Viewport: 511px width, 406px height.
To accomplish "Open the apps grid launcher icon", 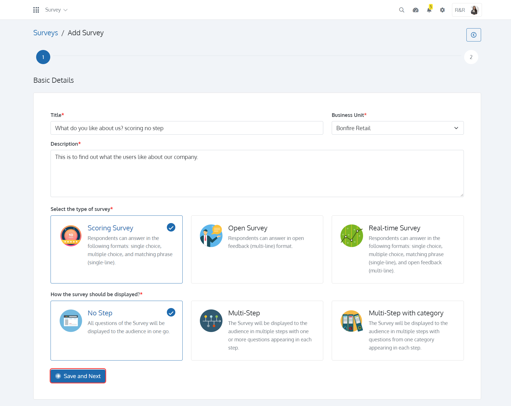I will click(x=36, y=10).
